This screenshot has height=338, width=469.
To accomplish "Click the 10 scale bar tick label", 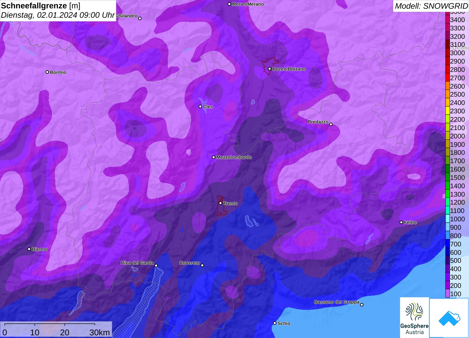I will (x=35, y=332).
